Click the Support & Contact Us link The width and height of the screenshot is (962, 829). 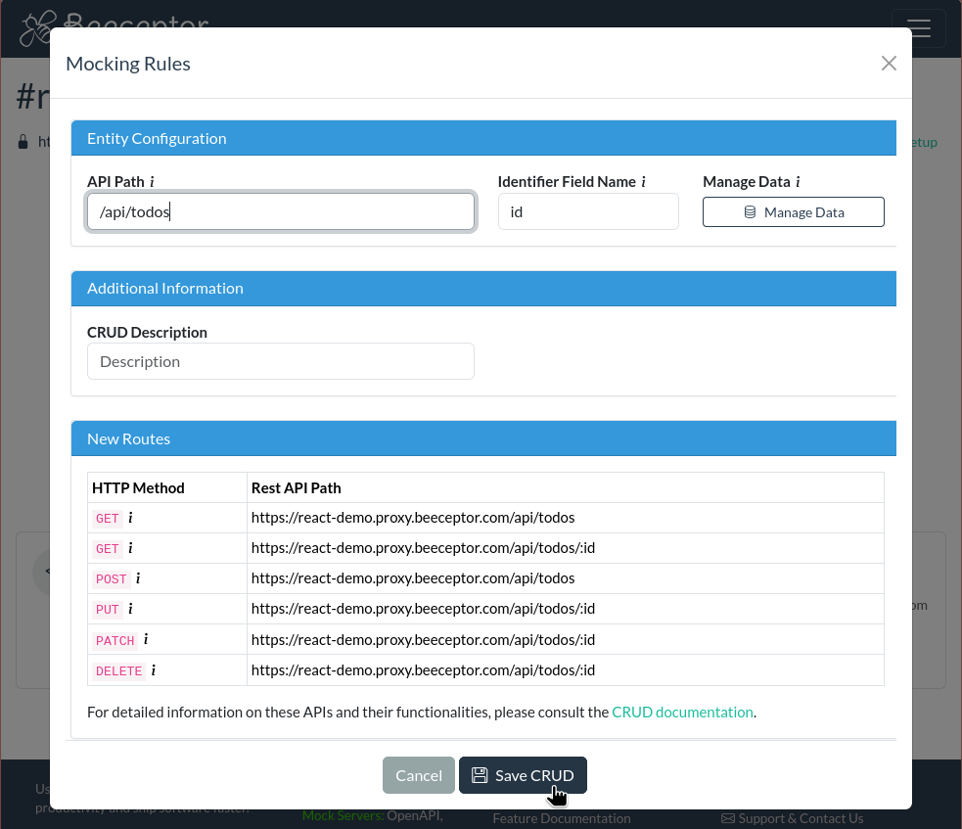tap(793, 817)
